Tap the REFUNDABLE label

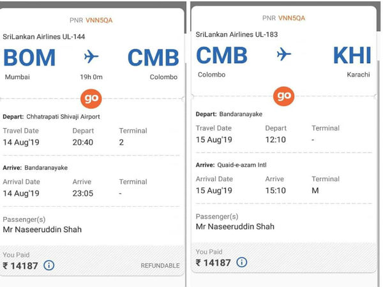click(x=160, y=266)
